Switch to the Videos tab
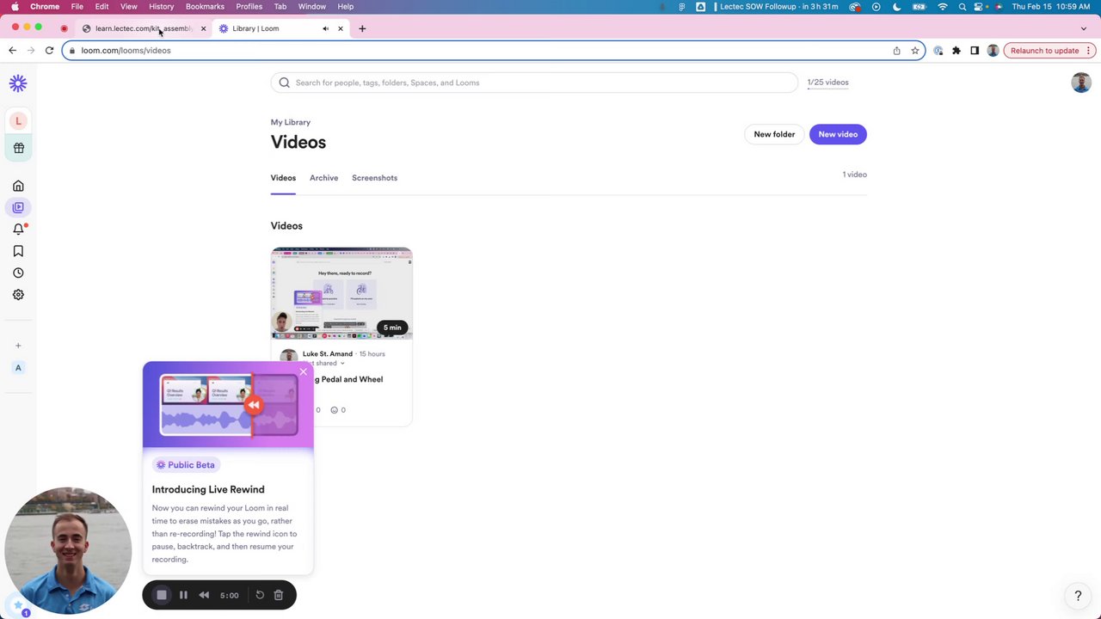1101x619 pixels. 283,178
